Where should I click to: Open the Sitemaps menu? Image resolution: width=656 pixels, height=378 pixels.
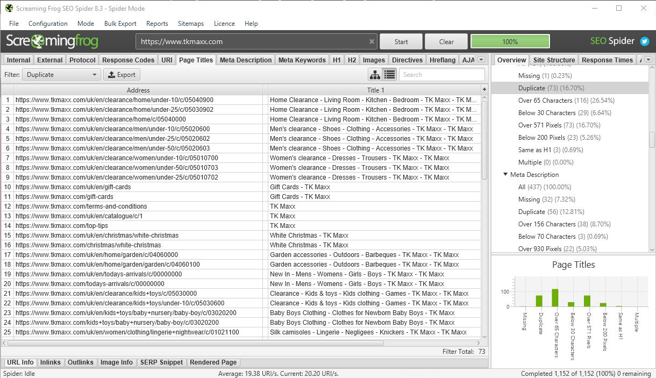(x=191, y=24)
